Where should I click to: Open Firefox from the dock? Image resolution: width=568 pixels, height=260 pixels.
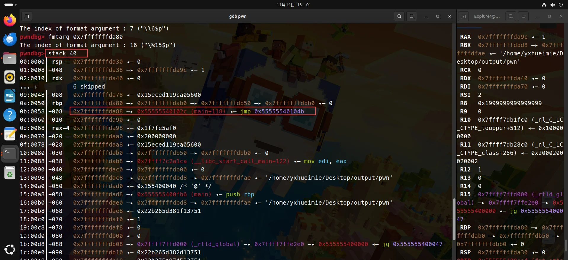pos(10,20)
